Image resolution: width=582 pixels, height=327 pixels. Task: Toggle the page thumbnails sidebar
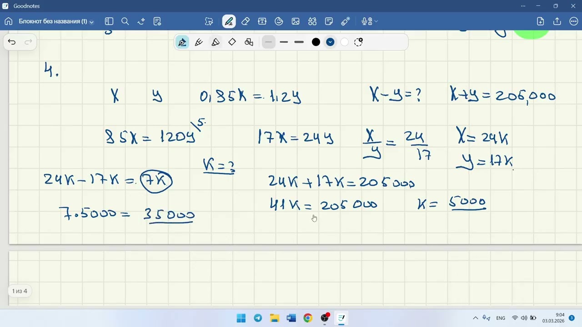pyautogui.click(x=109, y=21)
